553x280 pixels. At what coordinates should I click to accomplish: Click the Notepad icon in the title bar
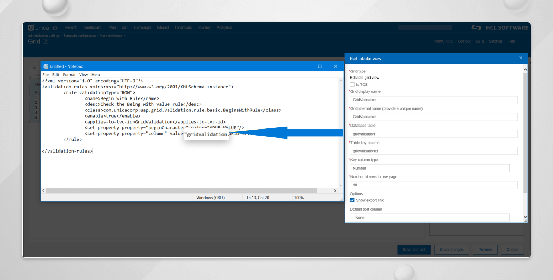[x=45, y=66]
